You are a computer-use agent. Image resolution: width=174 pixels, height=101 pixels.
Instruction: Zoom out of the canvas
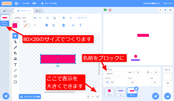88,97
